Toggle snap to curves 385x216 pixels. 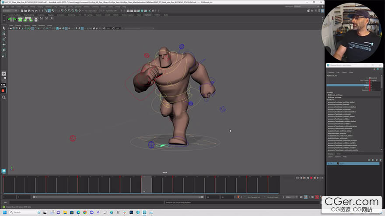tap(66, 11)
